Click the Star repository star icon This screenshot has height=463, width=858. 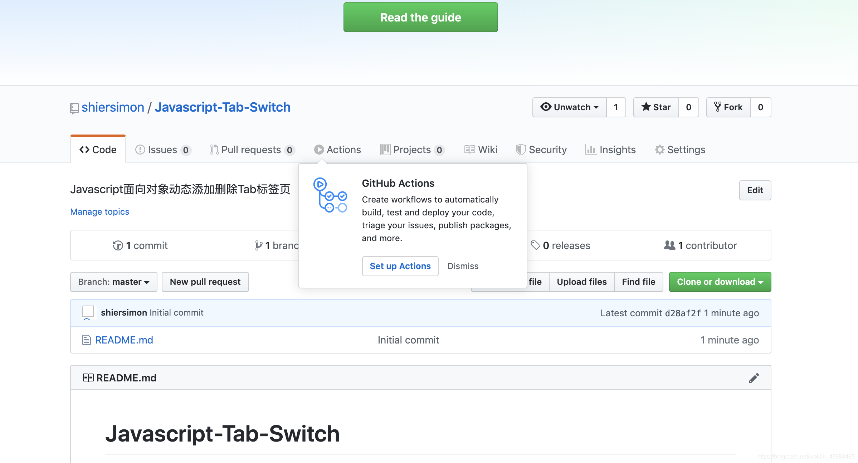click(645, 107)
